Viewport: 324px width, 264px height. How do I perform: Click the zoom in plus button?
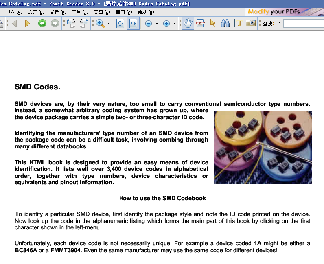[166, 24]
